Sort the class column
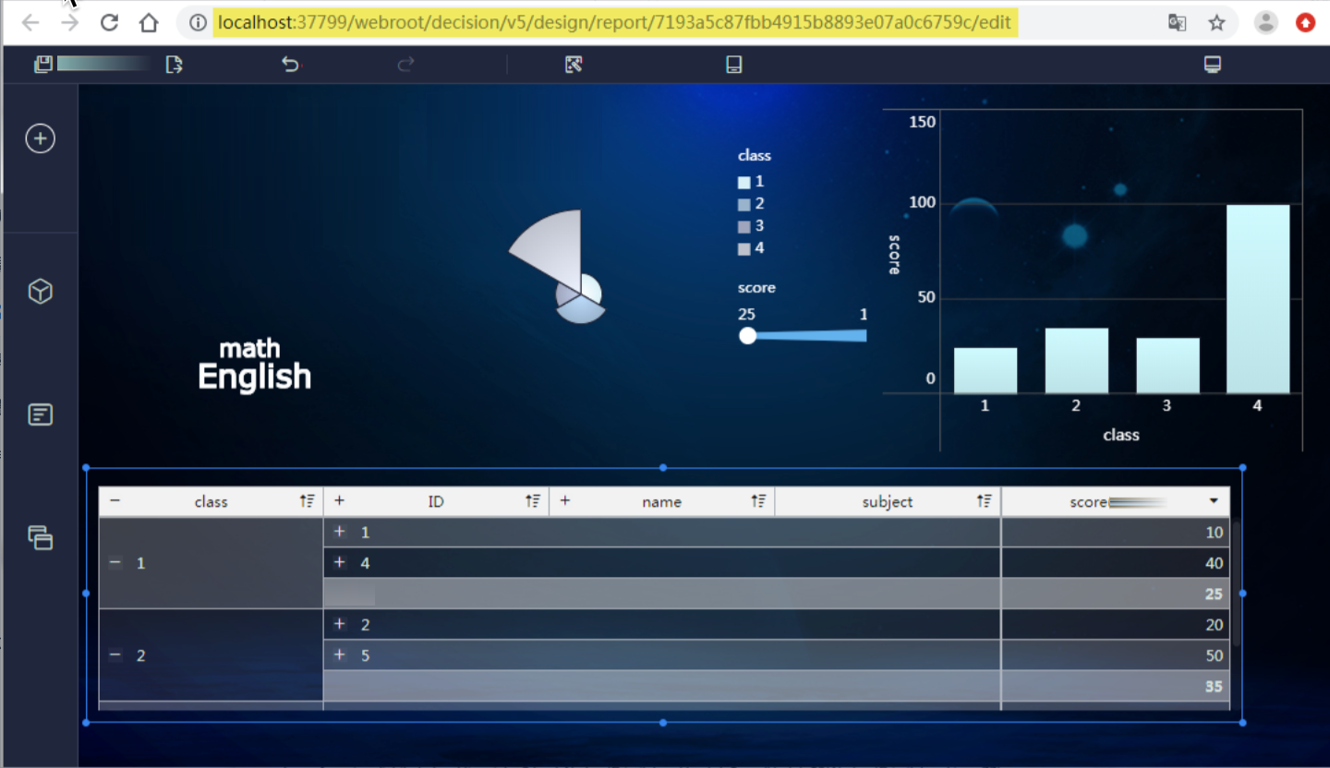 point(307,501)
